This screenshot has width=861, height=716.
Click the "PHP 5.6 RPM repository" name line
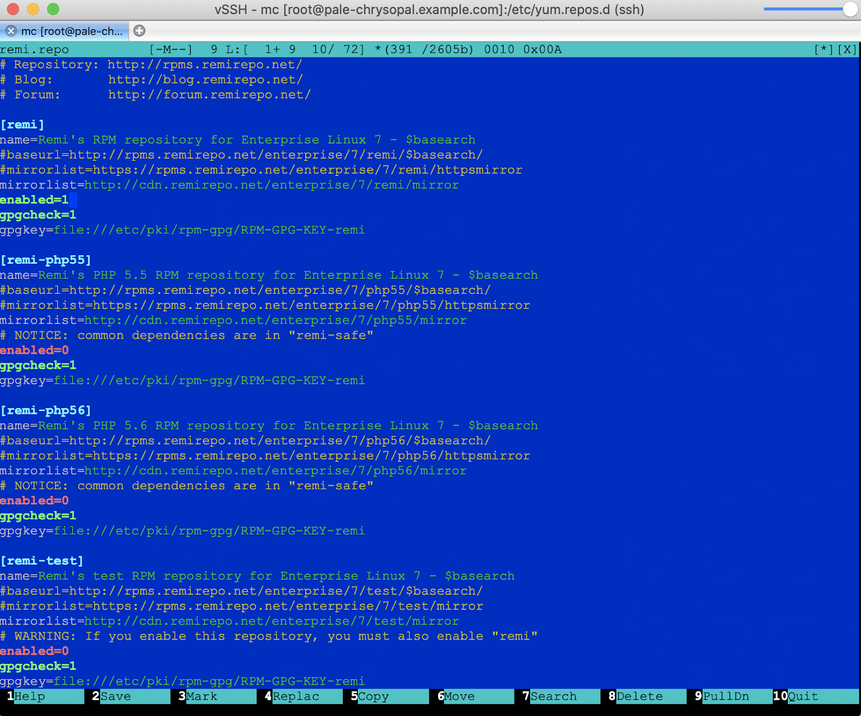point(269,425)
